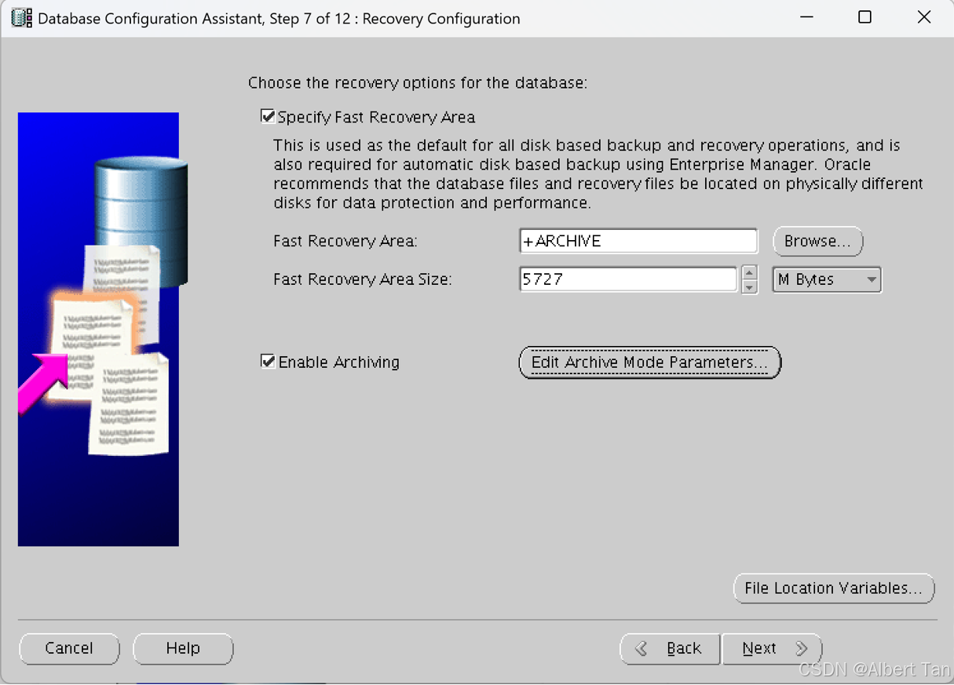Go Back to the previous step
The image size is (954, 685).
pyautogui.click(x=670, y=648)
